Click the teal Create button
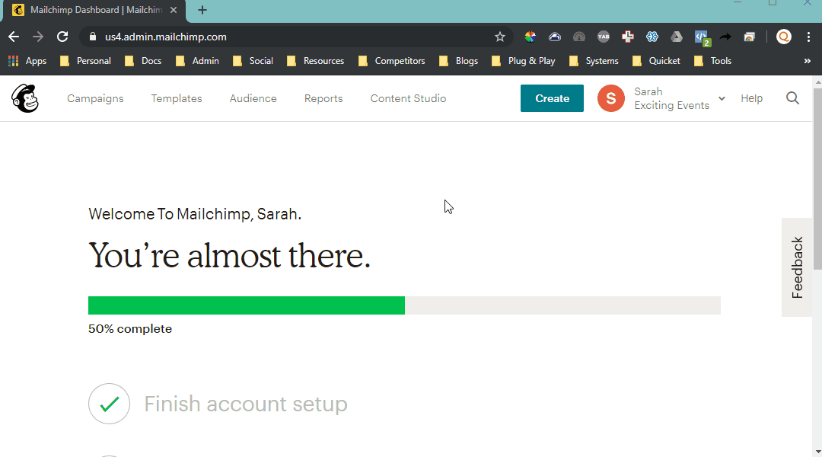822x457 pixels. tap(552, 98)
